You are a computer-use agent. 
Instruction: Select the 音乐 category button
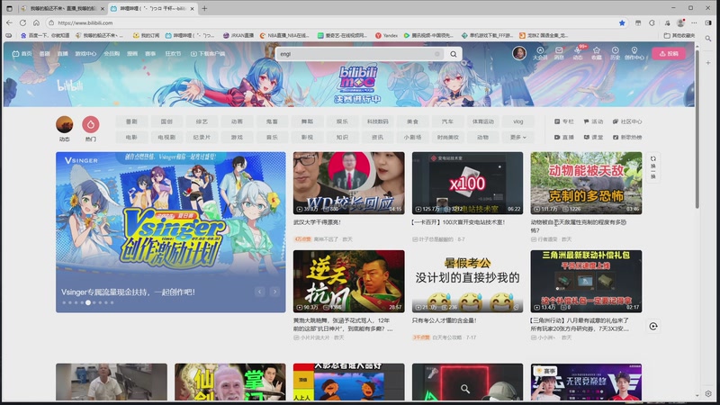pos(272,138)
